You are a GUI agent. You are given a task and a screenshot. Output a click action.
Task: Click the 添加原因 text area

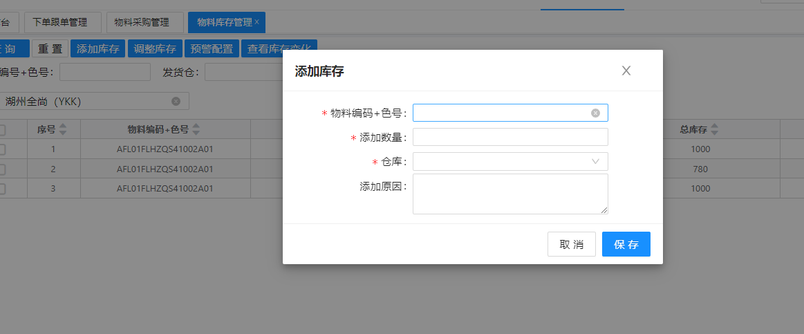509,194
